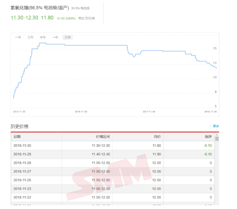The image size is (237, 209).
Task: Click the history table scrollbar thumb
Action: click(x=217, y=138)
